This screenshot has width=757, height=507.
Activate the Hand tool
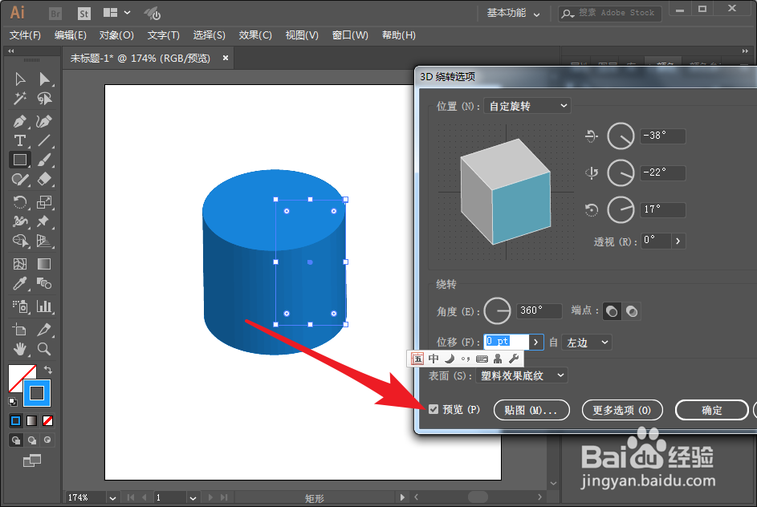(x=20, y=349)
